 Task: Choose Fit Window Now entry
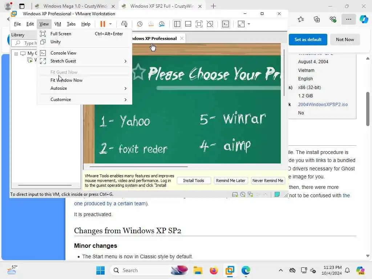(84, 80)
